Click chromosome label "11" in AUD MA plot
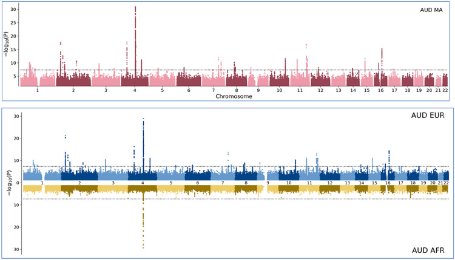 (300, 90)
